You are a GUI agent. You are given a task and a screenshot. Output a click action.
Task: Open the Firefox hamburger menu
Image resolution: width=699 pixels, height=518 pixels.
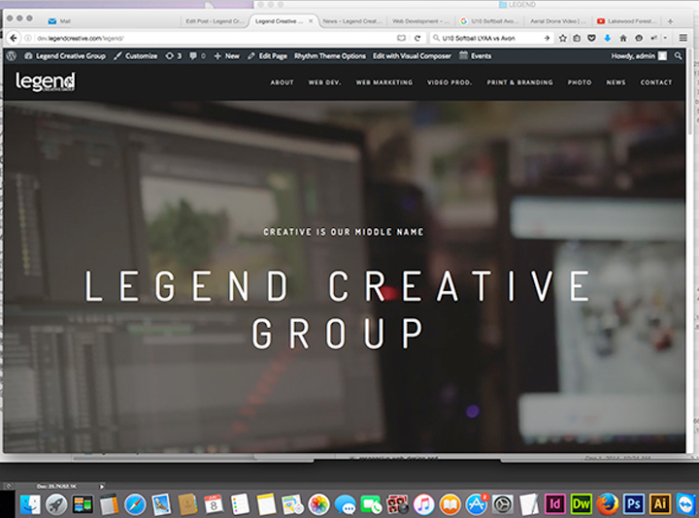682,38
